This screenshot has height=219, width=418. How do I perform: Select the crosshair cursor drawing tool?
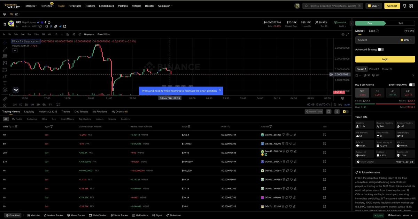tap(5, 42)
